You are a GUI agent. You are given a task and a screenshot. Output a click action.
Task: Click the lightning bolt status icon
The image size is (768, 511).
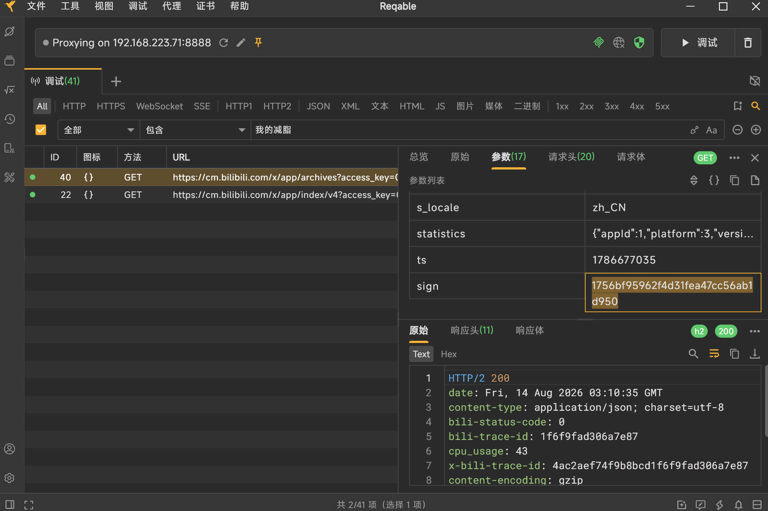point(720,504)
